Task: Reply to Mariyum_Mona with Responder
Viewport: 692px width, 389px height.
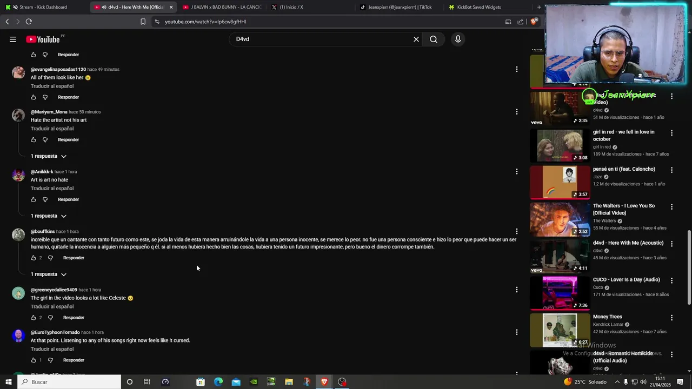Action: click(68, 140)
